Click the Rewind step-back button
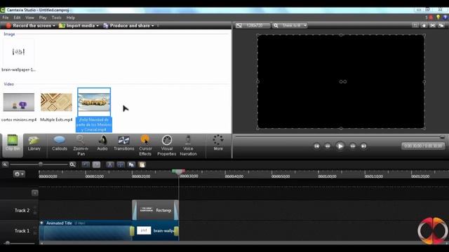Viewport: 449px width, 252px height. [x=328, y=146]
